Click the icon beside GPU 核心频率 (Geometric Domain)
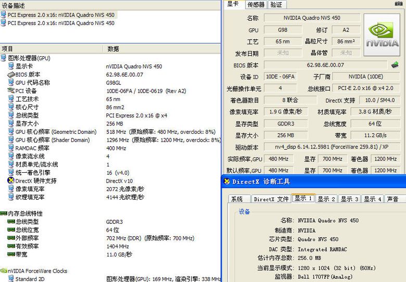The image size is (406, 282). tap(11, 132)
